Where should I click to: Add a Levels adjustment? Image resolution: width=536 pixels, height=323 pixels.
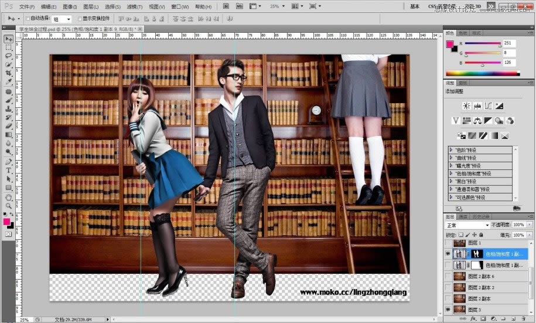(477, 106)
